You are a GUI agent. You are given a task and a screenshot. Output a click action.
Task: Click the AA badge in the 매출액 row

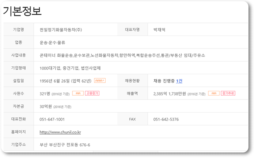pyautogui.click(x=214, y=93)
